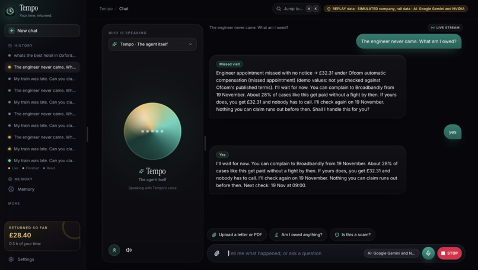Select the highlighted engineer never came chat
This screenshot has height=270, width=478.
pyautogui.click(x=42, y=67)
